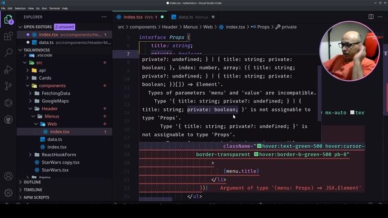The image size is (388, 218).
Task: Open the Terminal menu
Action: pyautogui.click(x=55, y=8)
